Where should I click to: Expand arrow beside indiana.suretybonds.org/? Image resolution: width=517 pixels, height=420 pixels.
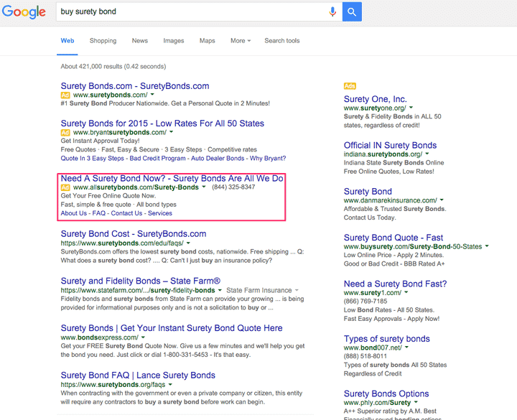pyautogui.click(x=427, y=154)
